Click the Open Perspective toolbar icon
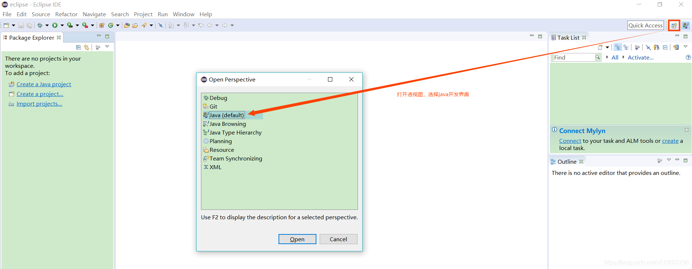692x269 pixels. tap(674, 26)
